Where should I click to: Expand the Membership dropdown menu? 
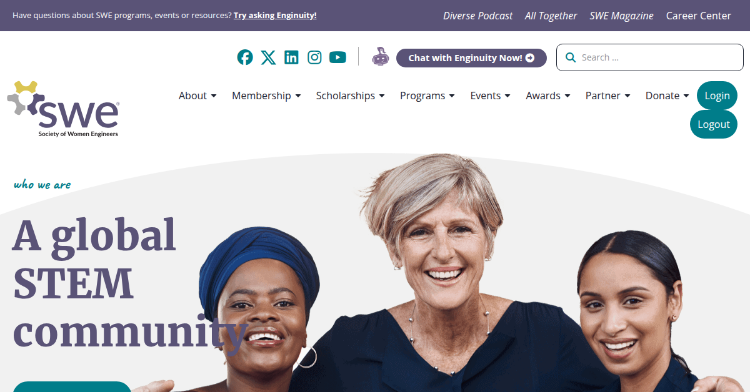(x=266, y=96)
